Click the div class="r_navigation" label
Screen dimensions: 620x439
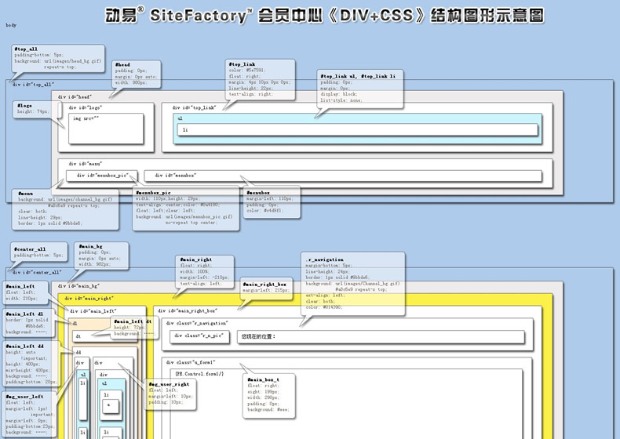point(197,323)
